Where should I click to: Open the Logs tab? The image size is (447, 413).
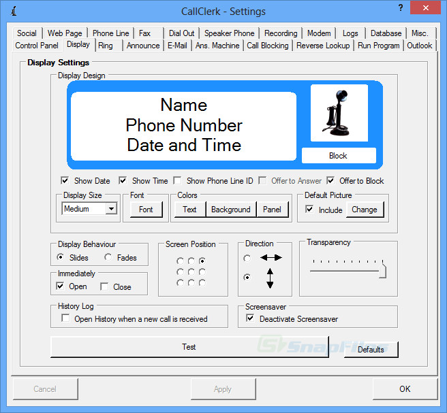click(350, 33)
